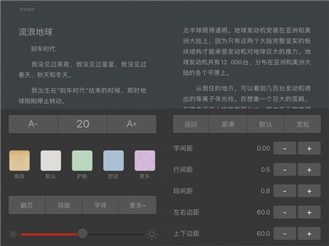Image resolution: width=329 pixels, height=246 pixels.
Task: Click the 字间距 value 0.00
Action: point(263,149)
